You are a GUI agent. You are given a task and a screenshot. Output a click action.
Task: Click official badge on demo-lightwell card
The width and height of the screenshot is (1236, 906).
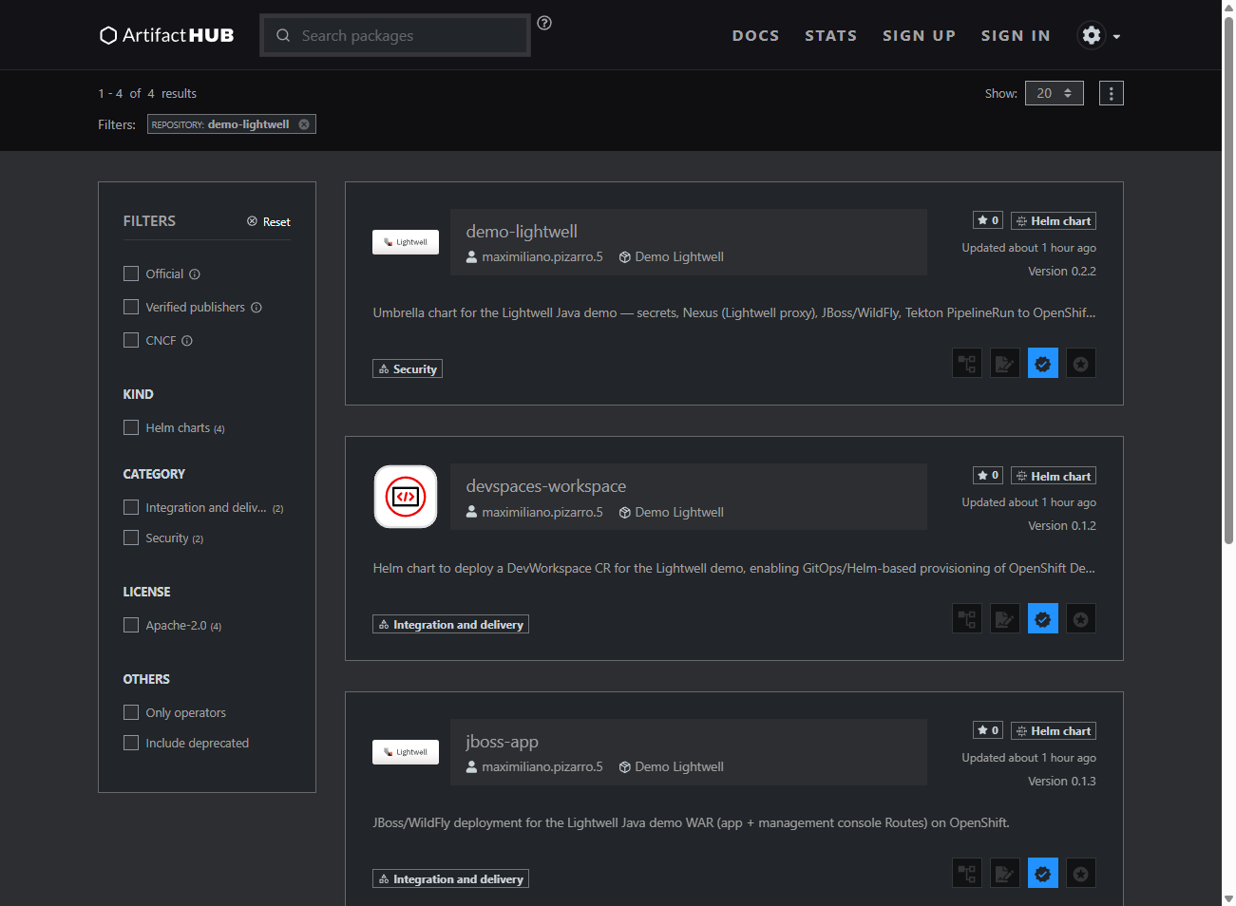1081,364
